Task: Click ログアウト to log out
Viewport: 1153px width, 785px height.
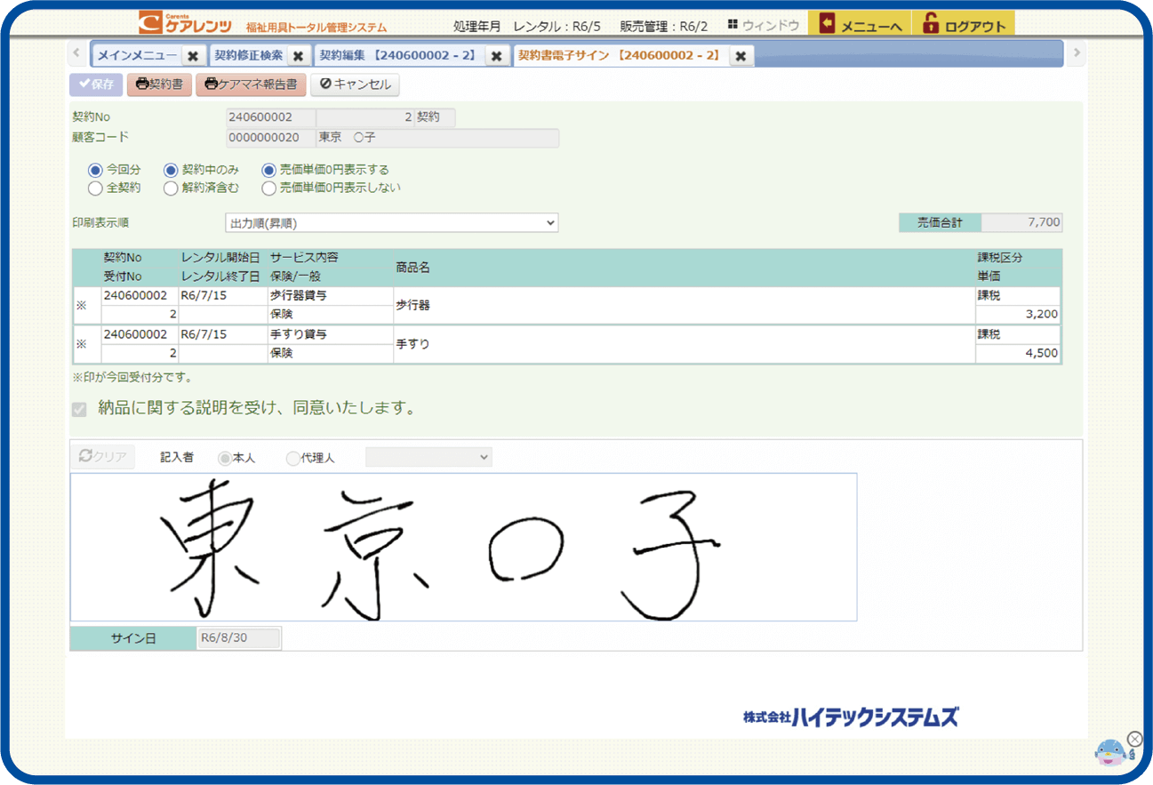Action: click(964, 24)
